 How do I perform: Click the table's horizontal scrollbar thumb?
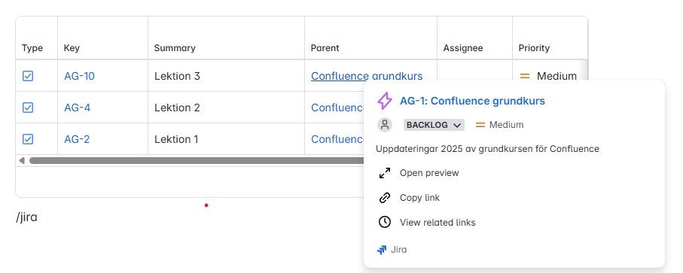196,160
